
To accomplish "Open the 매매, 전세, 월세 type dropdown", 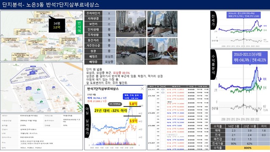I will coord(133,97).
